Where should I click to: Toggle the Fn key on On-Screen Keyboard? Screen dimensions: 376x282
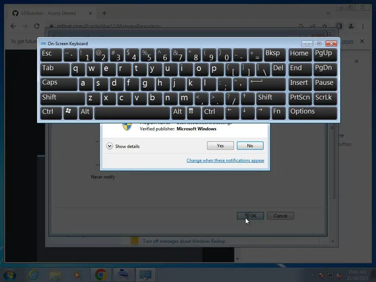tap(278, 113)
